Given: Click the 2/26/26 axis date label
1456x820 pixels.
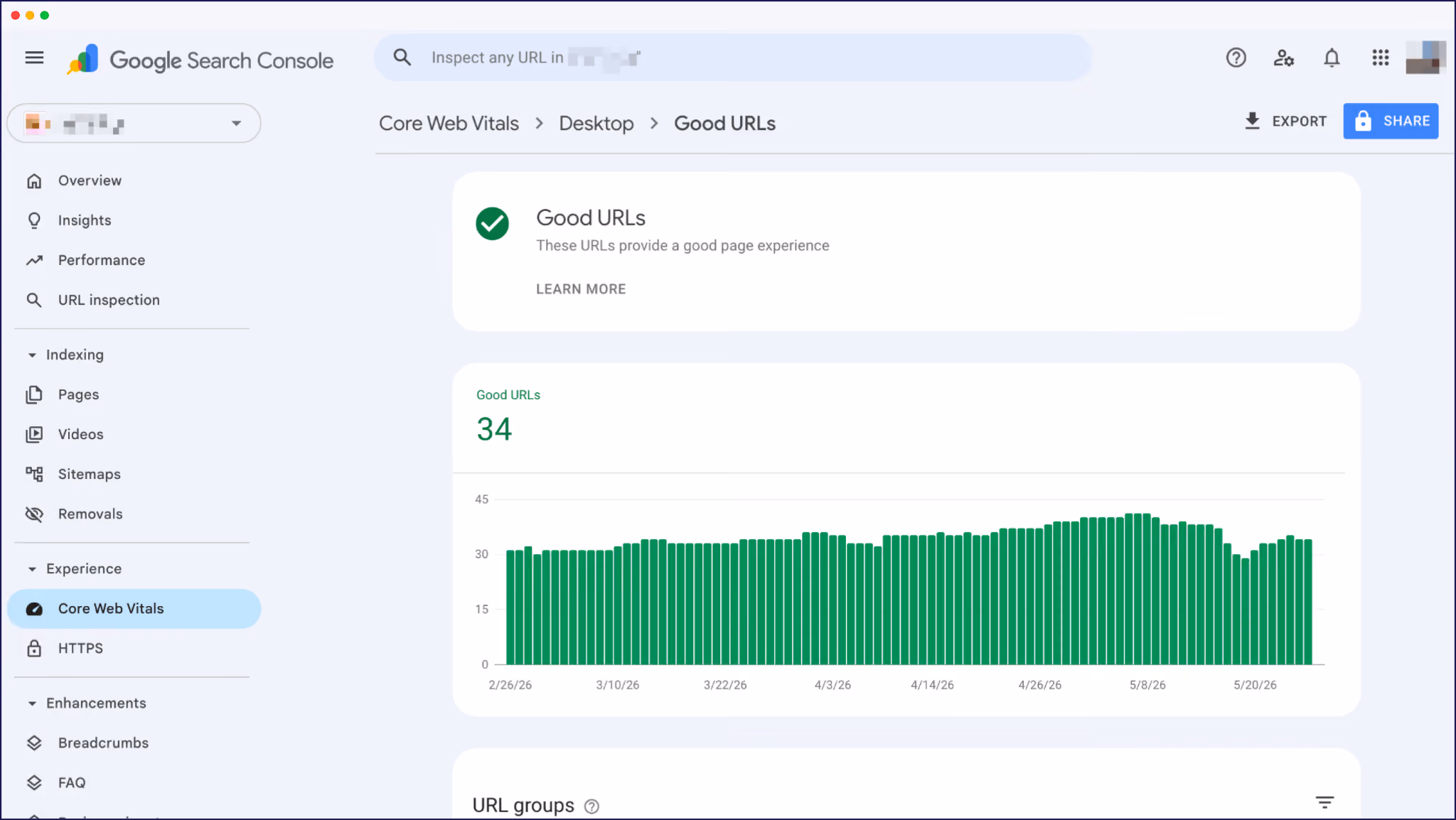Looking at the screenshot, I should tap(510, 685).
